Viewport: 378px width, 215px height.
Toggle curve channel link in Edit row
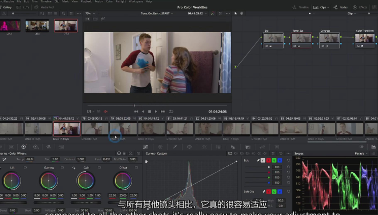tap(258, 160)
